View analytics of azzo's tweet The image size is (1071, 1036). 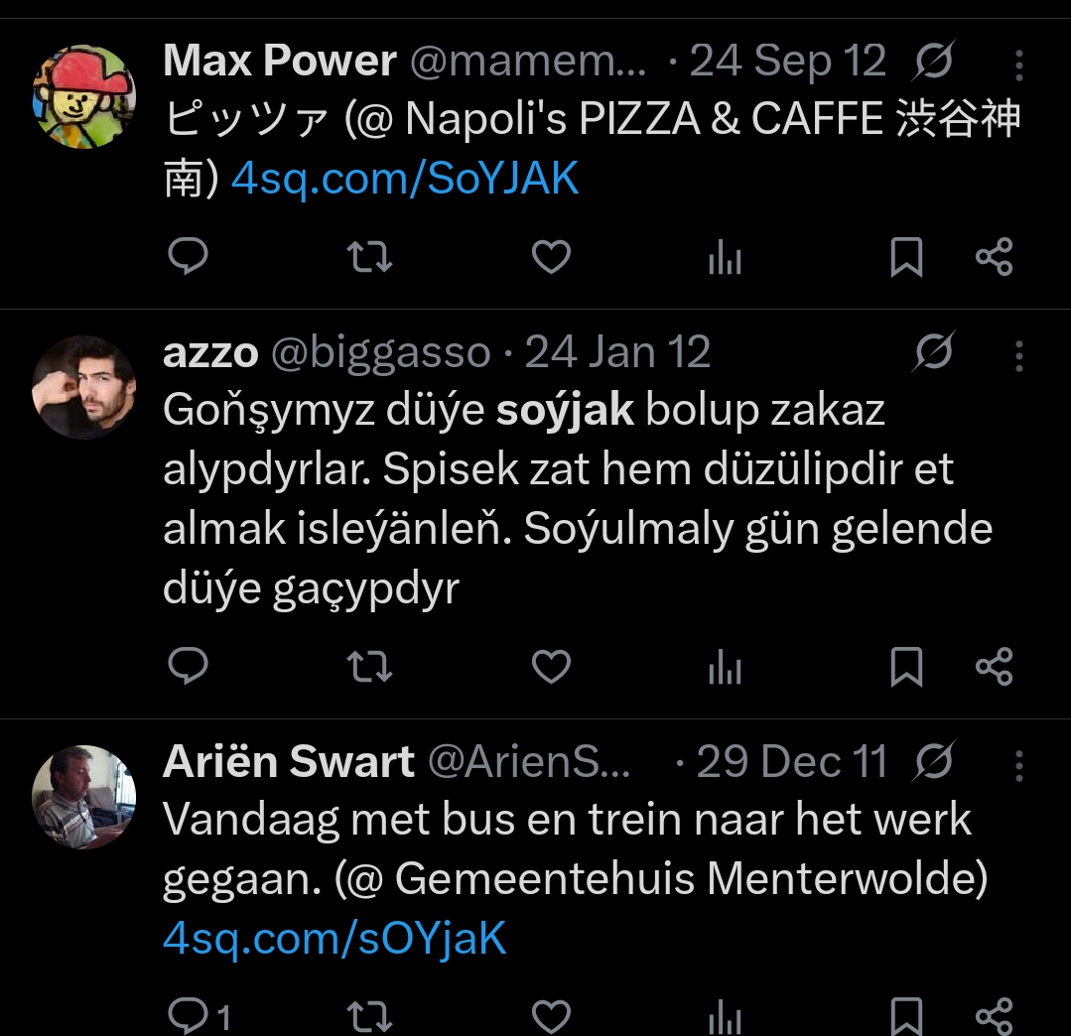[725, 667]
